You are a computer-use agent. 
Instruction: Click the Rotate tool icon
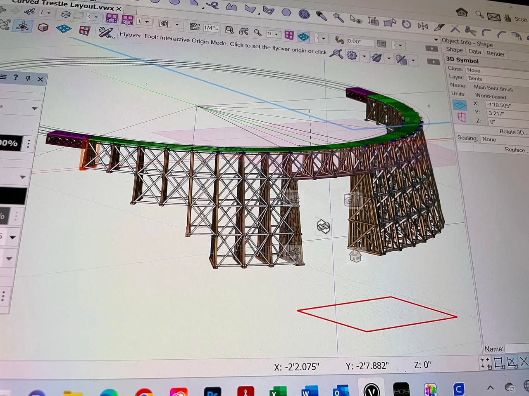coord(406,24)
